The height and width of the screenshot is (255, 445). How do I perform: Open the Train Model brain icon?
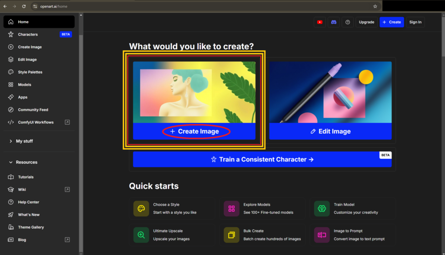click(x=322, y=209)
